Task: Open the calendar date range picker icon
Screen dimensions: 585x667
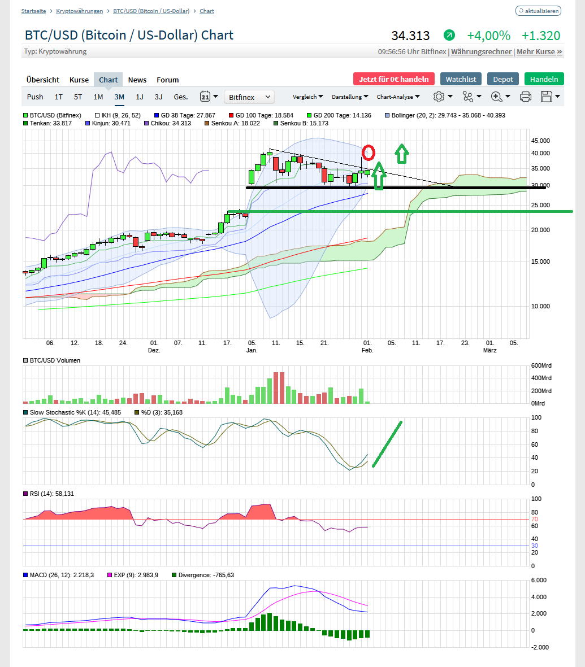Action: click(206, 97)
